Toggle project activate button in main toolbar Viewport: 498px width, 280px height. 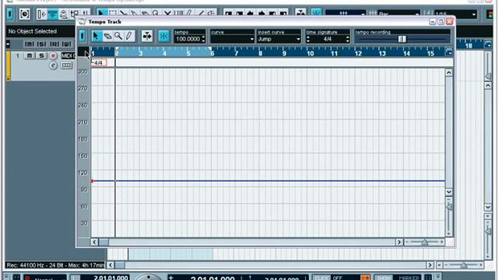(10, 14)
